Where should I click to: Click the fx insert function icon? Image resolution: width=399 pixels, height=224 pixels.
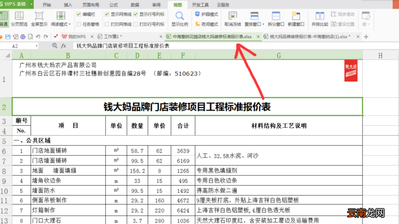click(63, 46)
